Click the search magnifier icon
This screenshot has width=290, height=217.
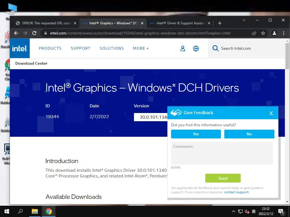coord(216,48)
